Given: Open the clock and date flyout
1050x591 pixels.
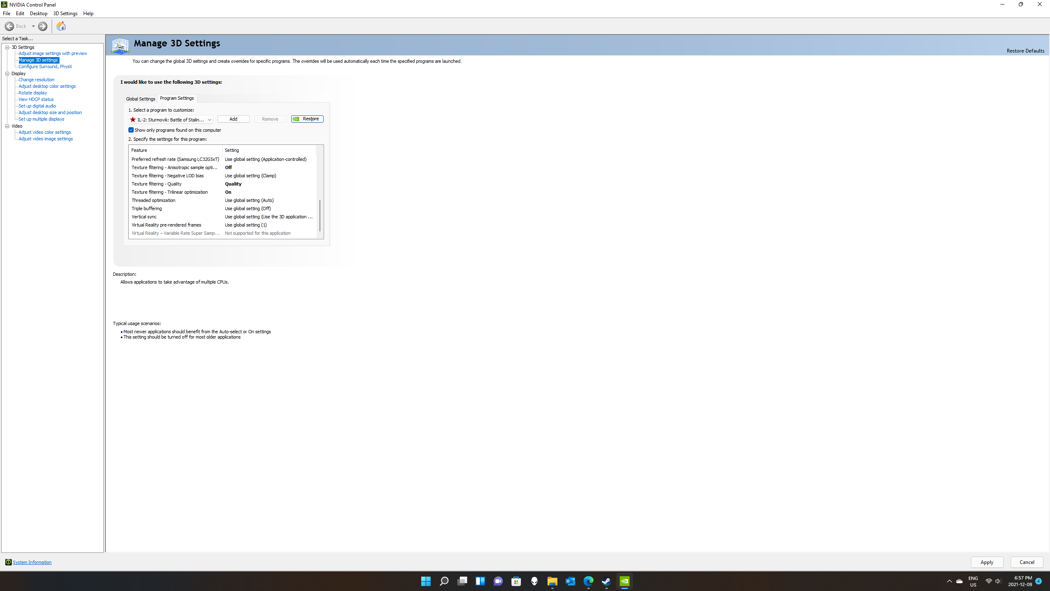Looking at the screenshot, I should pyautogui.click(x=1020, y=581).
